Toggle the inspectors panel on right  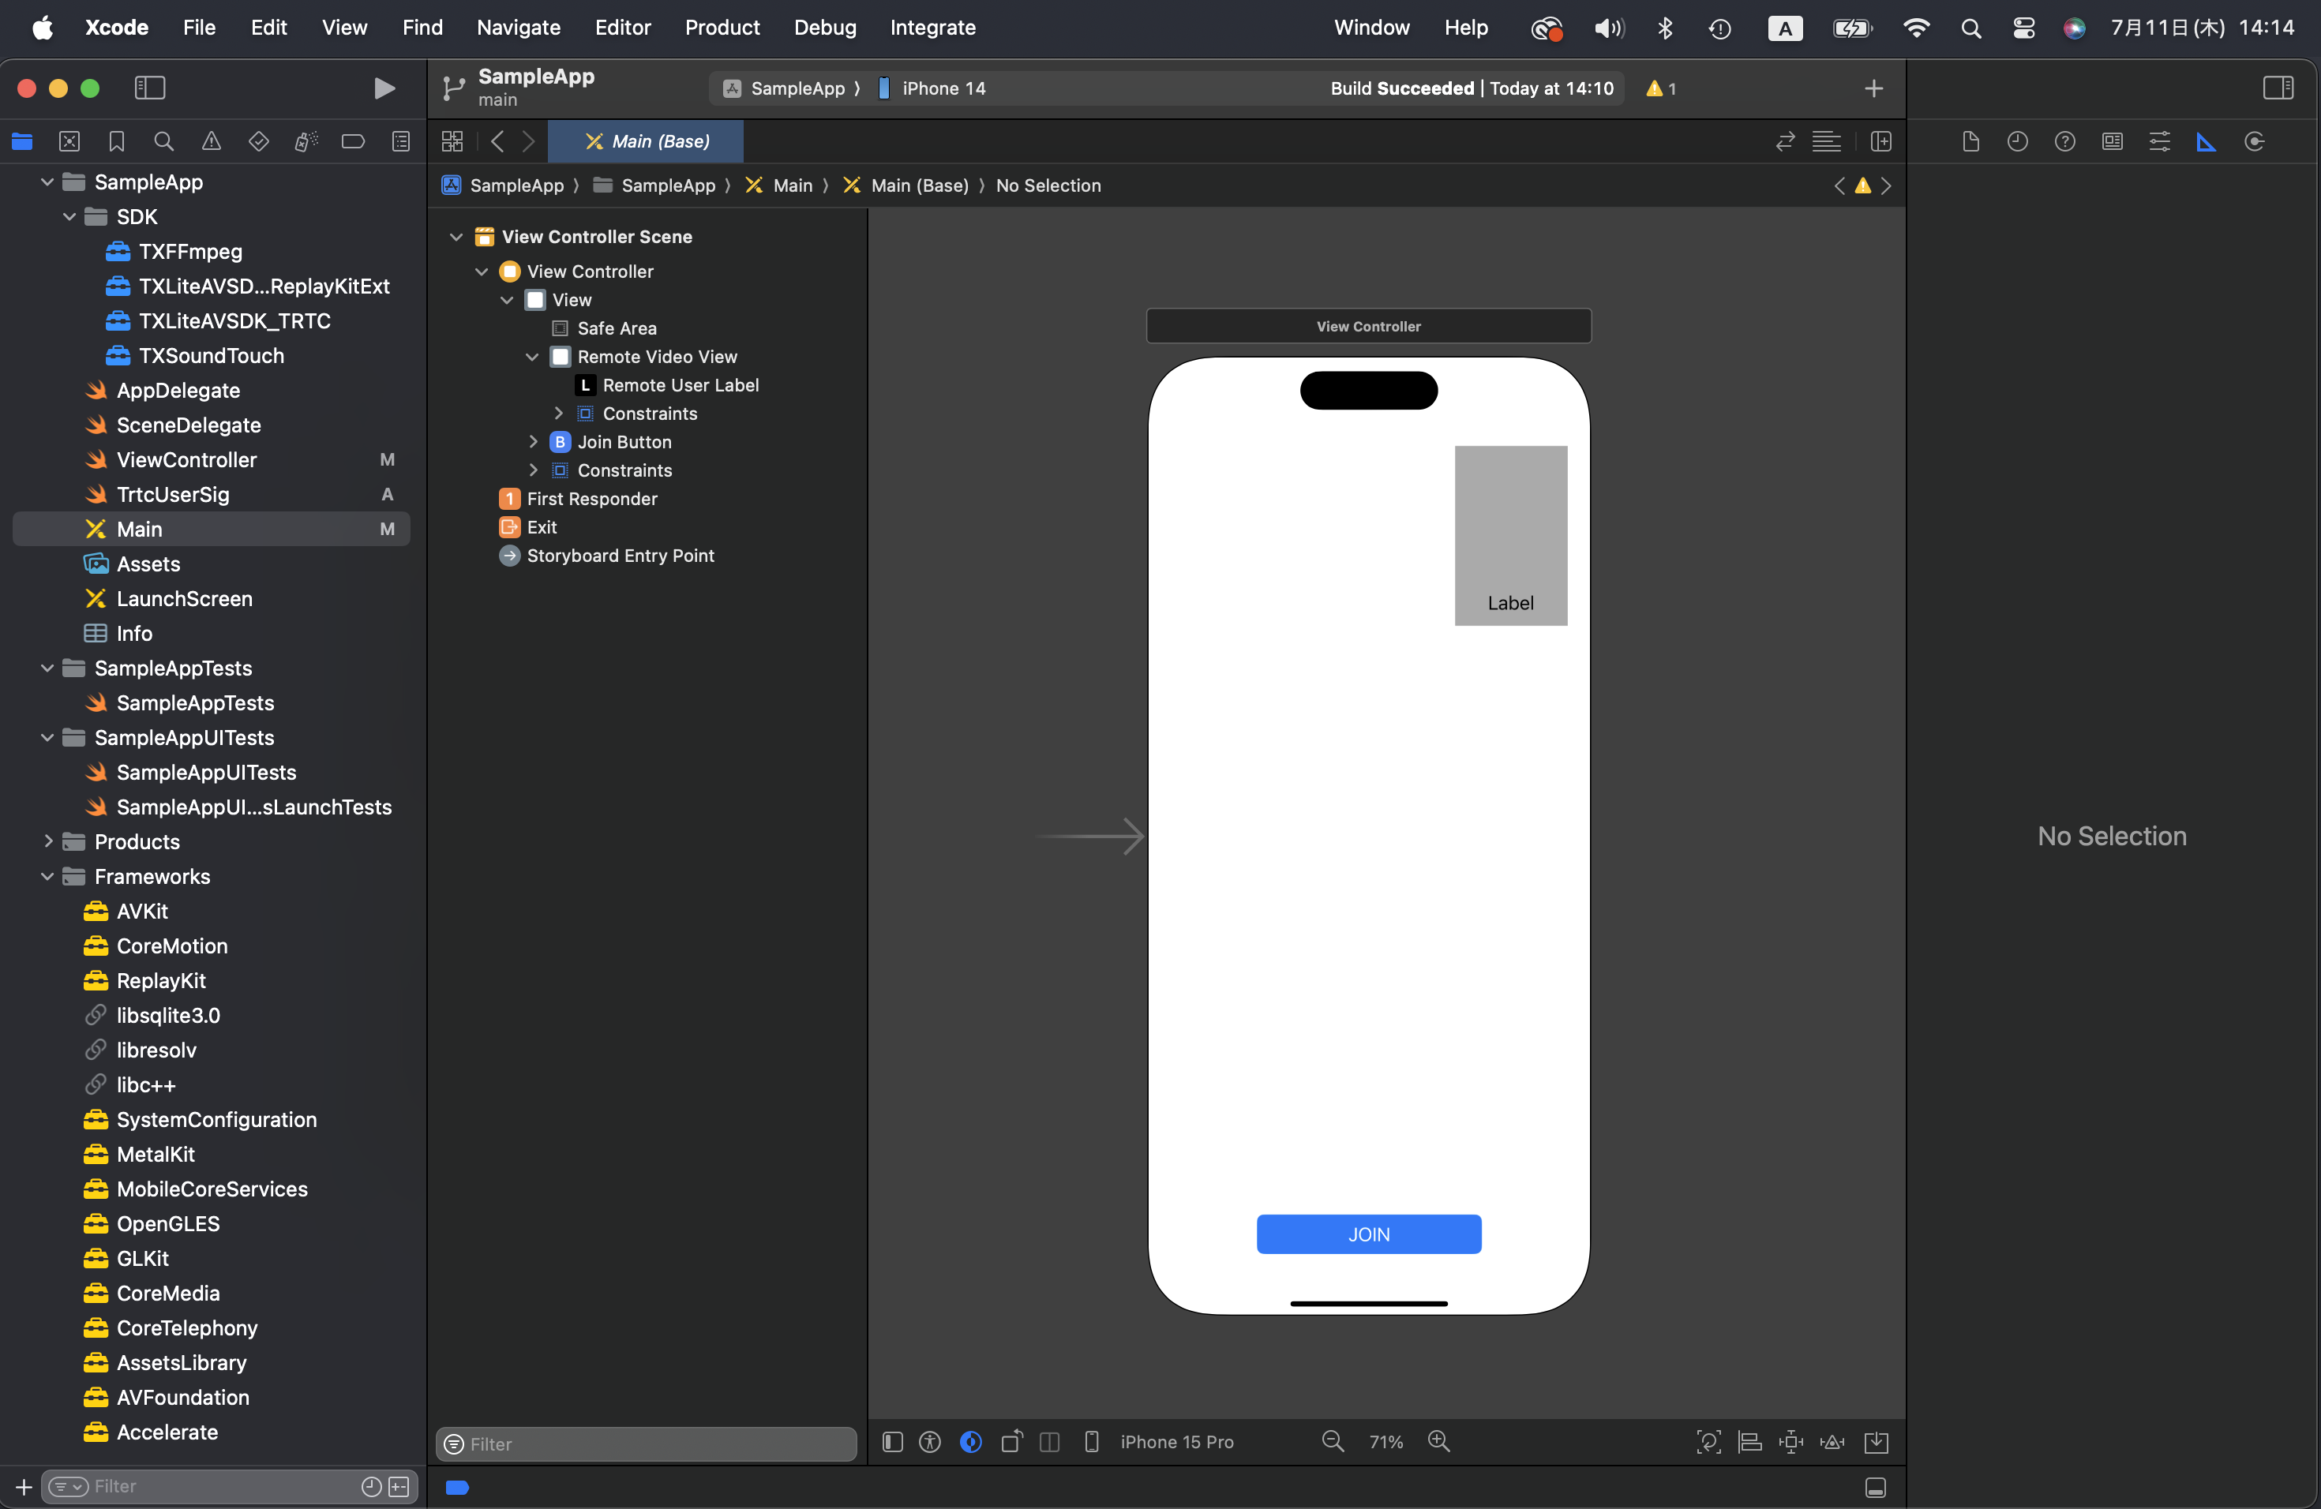click(2277, 88)
